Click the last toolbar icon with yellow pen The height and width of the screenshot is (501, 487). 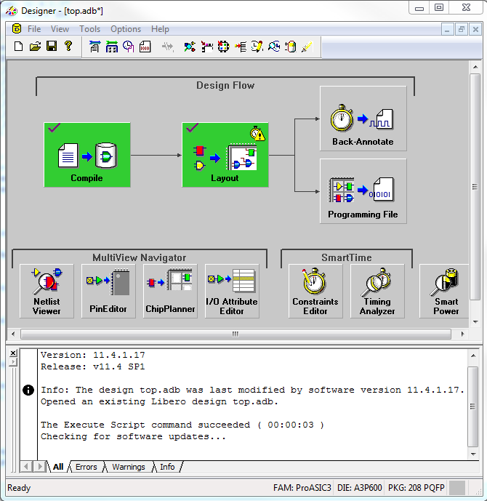(307, 47)
